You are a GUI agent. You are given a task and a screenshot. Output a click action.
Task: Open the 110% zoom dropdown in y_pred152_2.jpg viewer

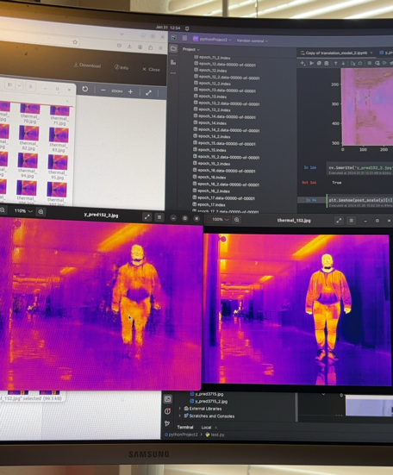pyautogui.click(x=23, y=211)
